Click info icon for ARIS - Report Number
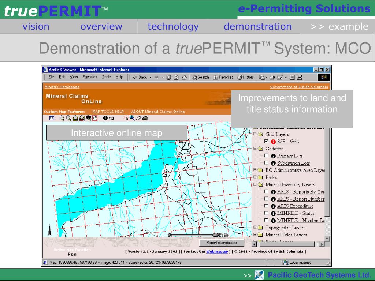 (273, 199)
